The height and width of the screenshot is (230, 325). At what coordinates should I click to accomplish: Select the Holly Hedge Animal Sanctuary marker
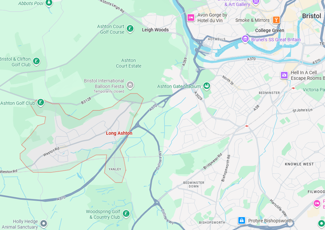(44, 224)
